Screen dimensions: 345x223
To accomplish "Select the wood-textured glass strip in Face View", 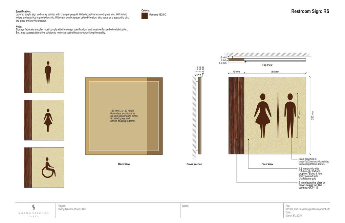I will coord(236,116).
